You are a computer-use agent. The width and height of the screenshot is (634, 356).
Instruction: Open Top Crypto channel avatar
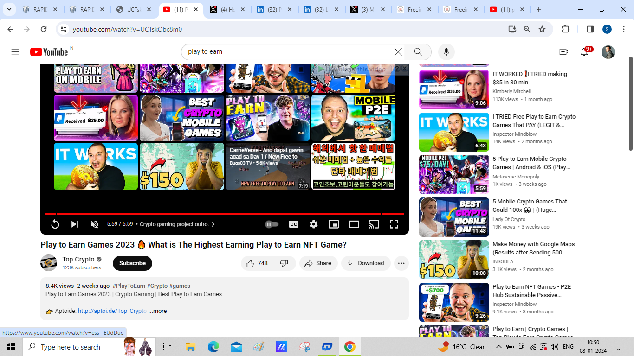pyautogui.click(x=49, y=263)
